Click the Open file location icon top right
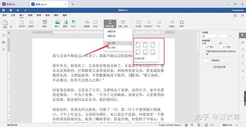 click(x=235, y=15)
